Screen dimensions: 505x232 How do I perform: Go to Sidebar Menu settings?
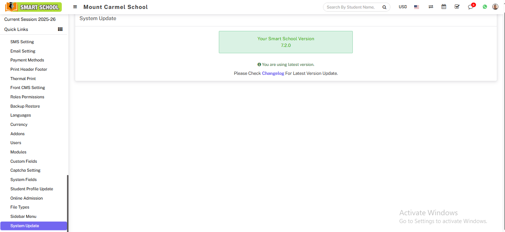click(23, 216)
